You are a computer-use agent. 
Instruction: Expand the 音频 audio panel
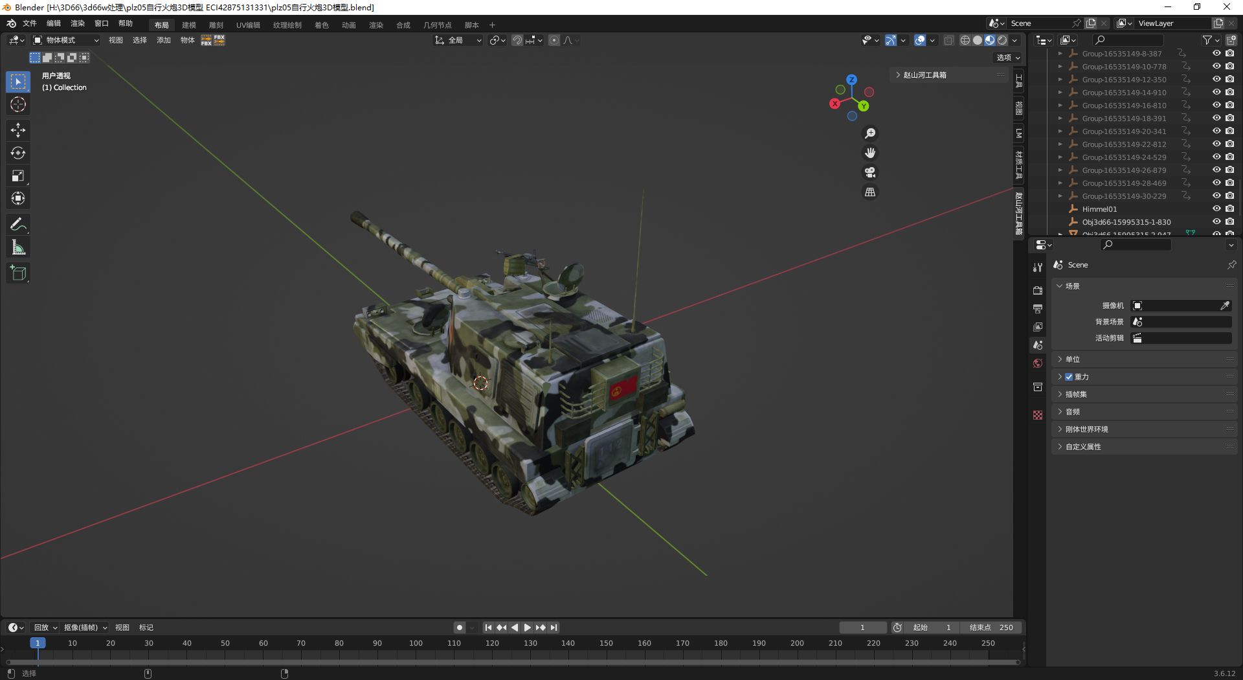point(1145,412)
